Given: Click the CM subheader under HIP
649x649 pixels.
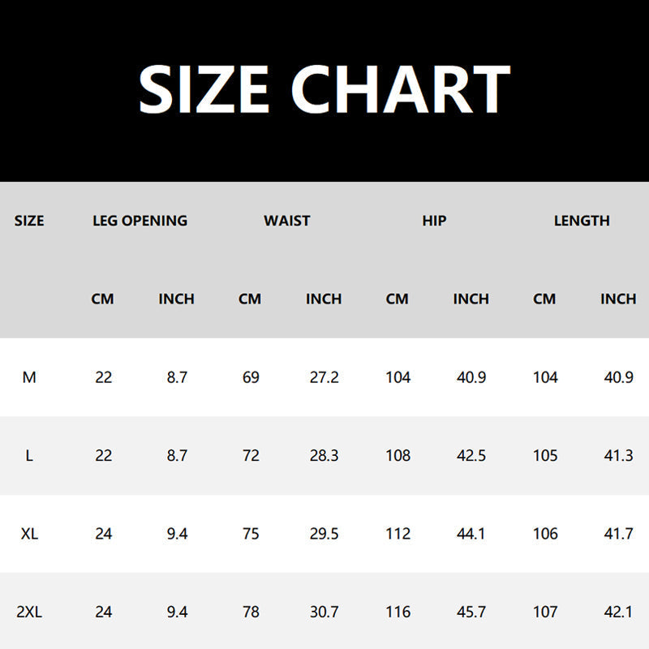Looking at the screenshot, I should (x=398, y=299).
